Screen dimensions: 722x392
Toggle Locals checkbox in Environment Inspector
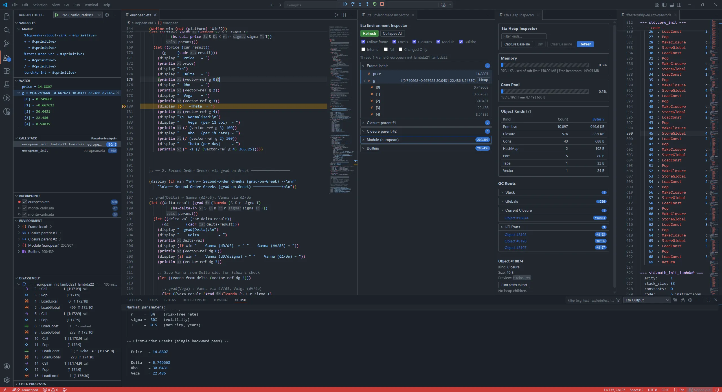tap(394, 42)
